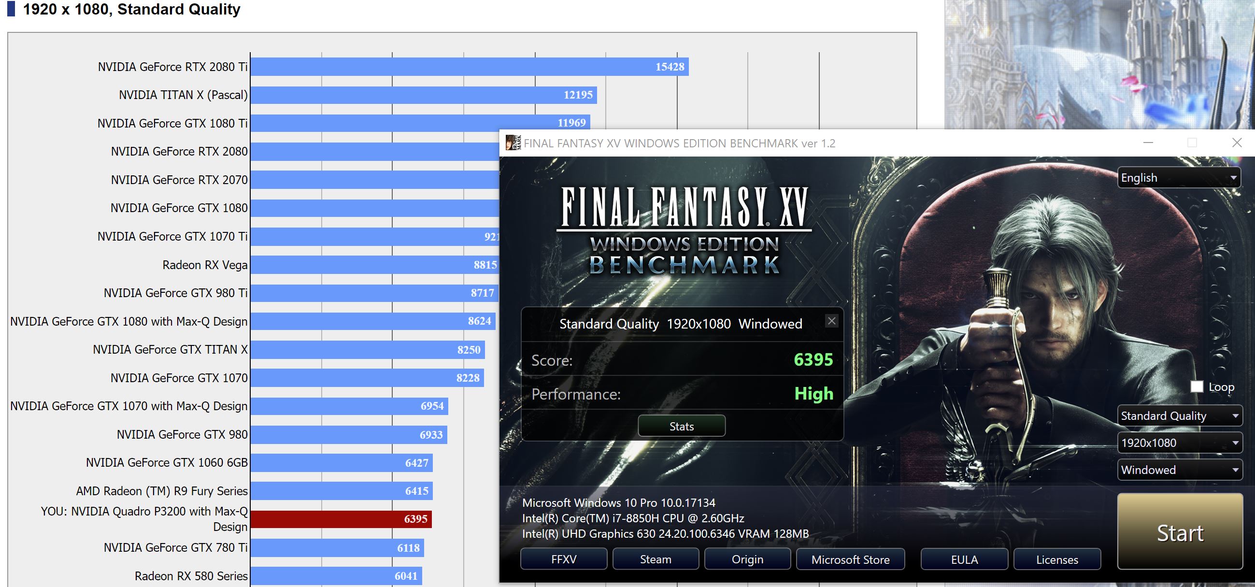
Task: Select 'AMD Radeon (TM) R9 Fury Series' label
Action: (x=162, y=491)
